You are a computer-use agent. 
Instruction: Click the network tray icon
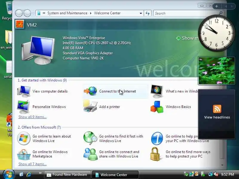click(x=211, y=174)
